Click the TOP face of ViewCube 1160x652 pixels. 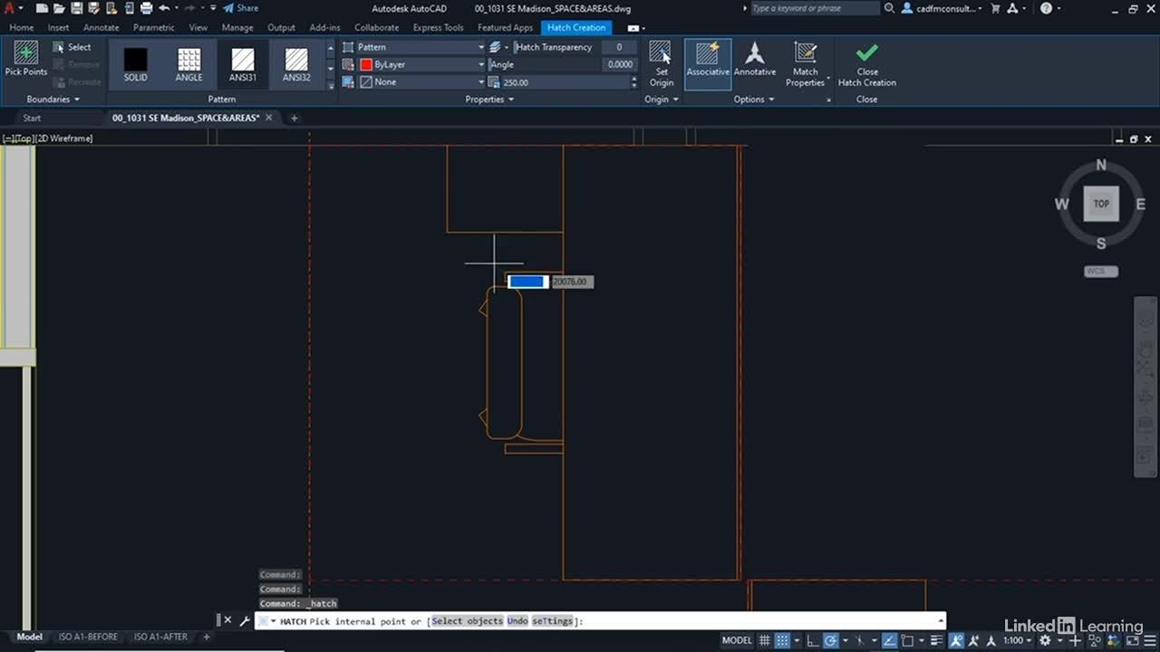[1101, 204]
